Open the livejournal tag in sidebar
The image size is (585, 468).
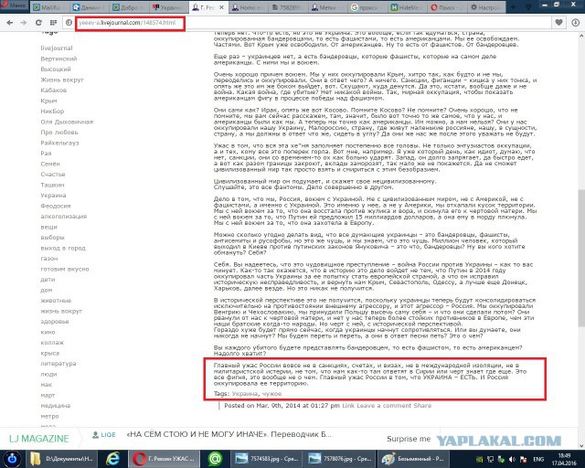[x=57, y=48]
